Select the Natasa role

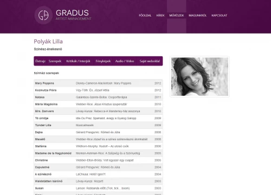(x=40, y=97)
